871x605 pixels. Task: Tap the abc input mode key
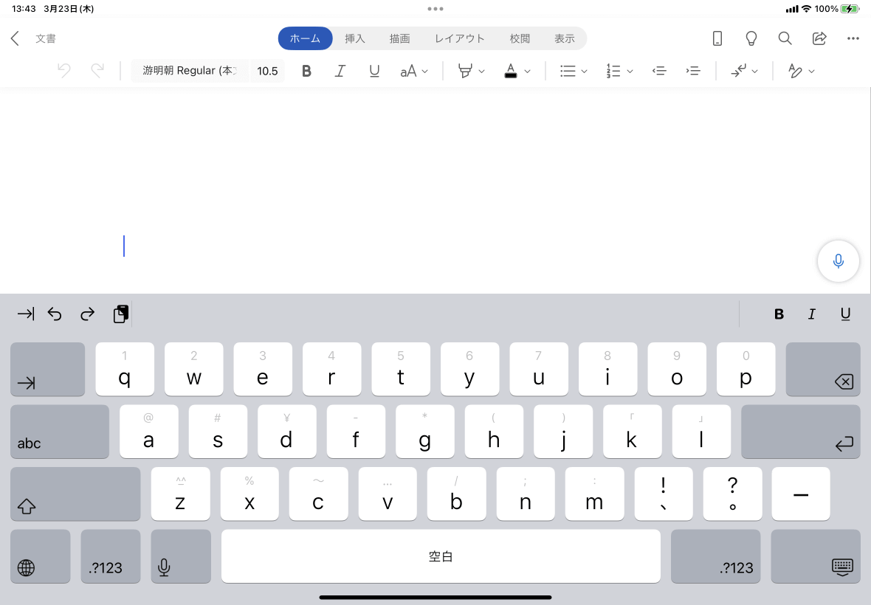[x=60, y=432]
